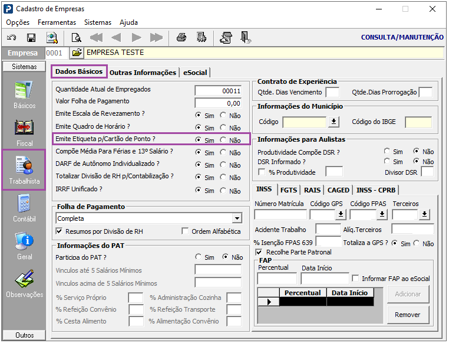Open the company folder lookup icon
Image resolution: width=449 pixels, height=343 pixels.
pyautogui.click(x=77, y=53)
